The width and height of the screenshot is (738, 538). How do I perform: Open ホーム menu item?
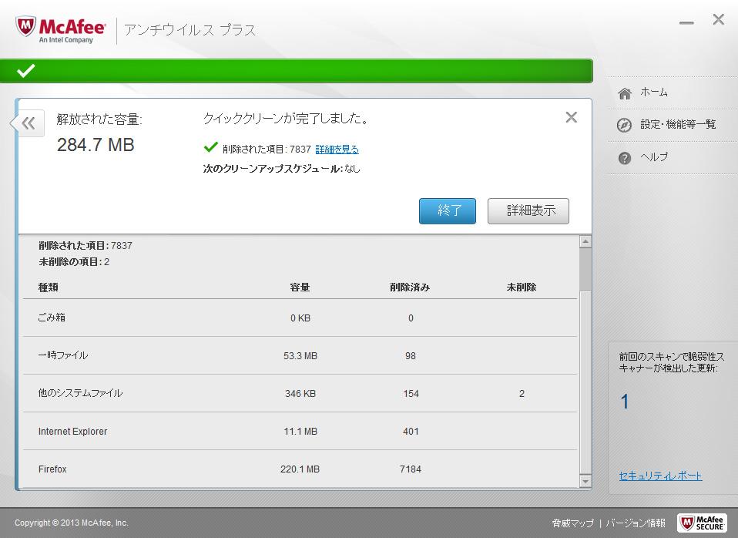coord(654,92)
